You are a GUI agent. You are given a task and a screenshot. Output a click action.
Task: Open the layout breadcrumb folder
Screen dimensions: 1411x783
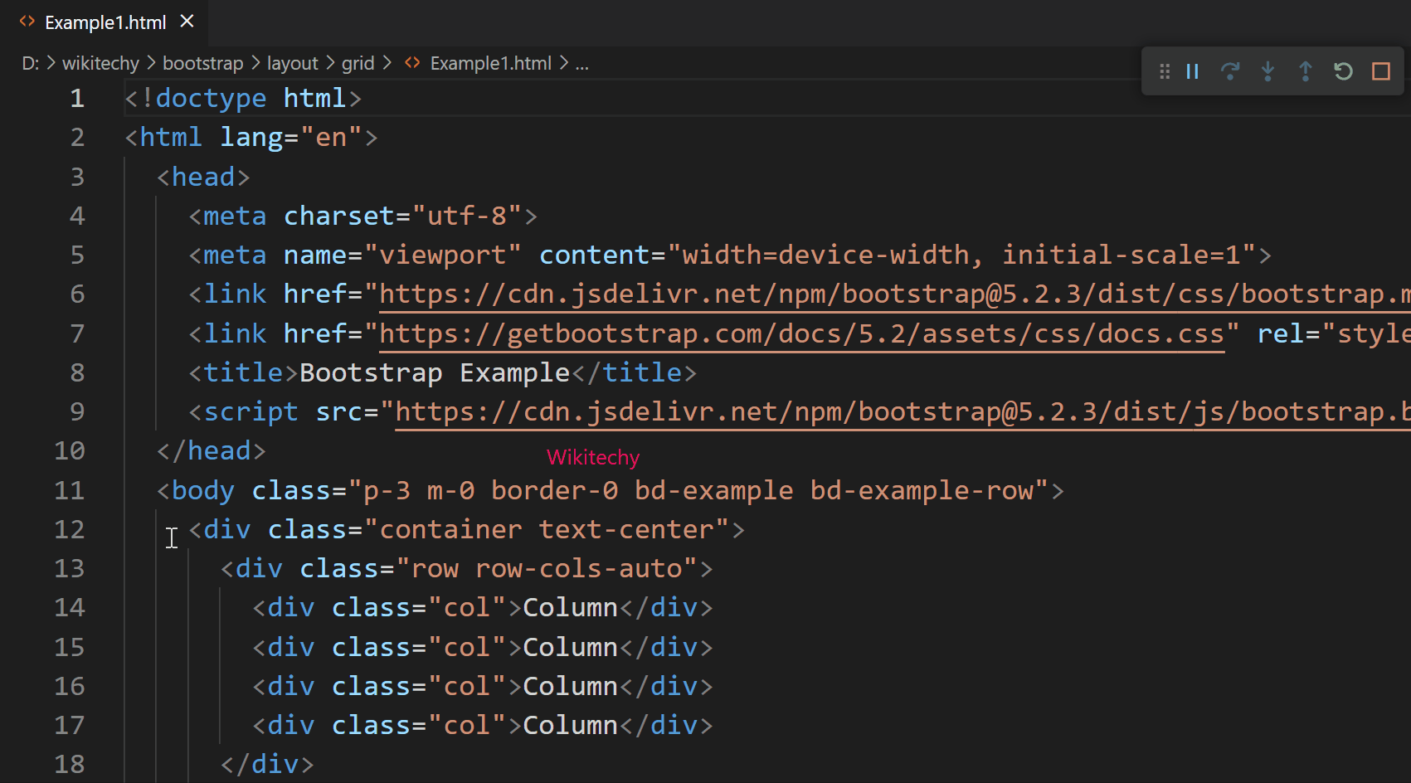(x=293, y=63)
